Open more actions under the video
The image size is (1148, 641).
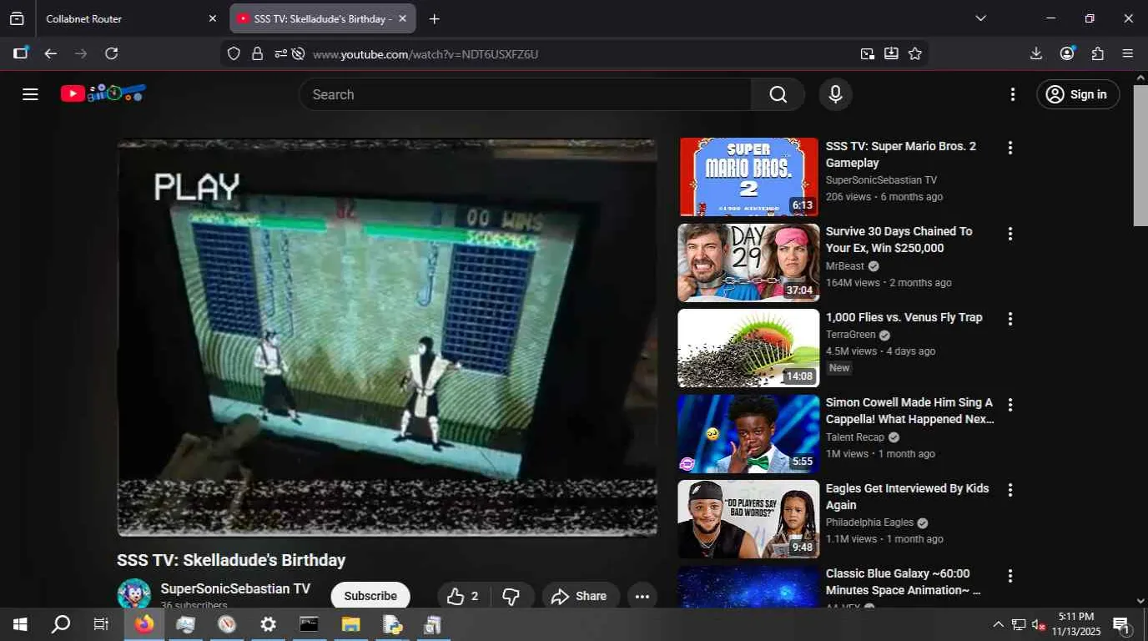click(x=642, y=596)
